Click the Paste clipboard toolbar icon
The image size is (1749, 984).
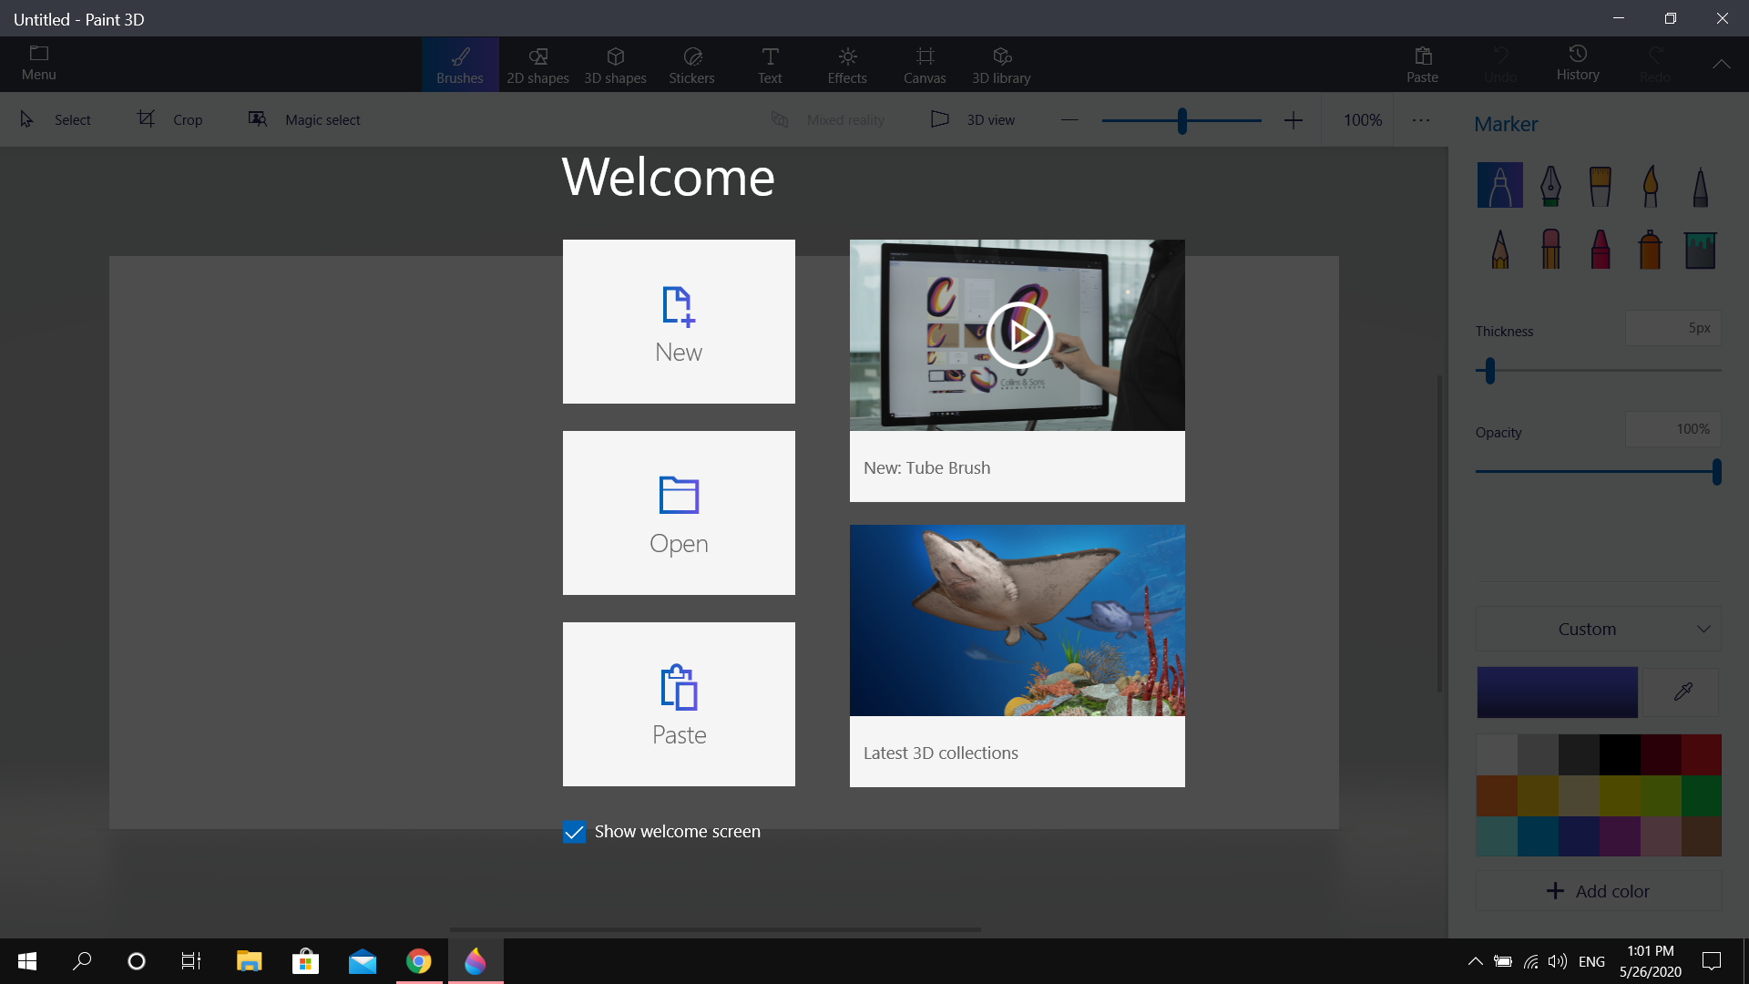pyautogui.click(x=1422, y=65)
